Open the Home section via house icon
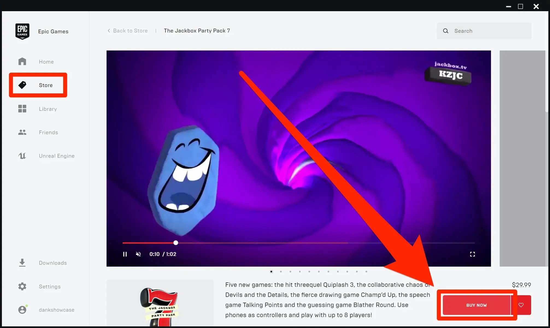This screenshot has width=550, height=328. [22, 61]
